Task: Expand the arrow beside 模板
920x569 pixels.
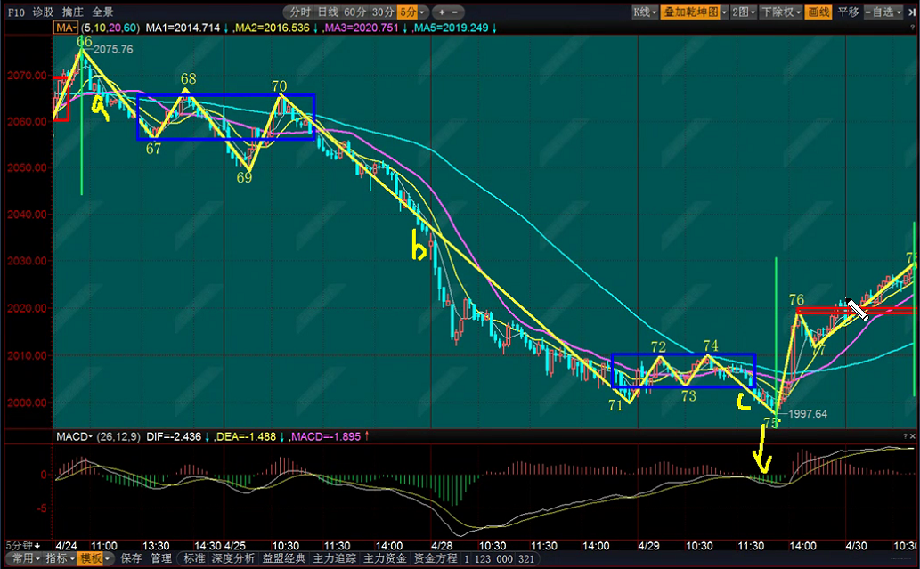Action: tap(108, 559)
